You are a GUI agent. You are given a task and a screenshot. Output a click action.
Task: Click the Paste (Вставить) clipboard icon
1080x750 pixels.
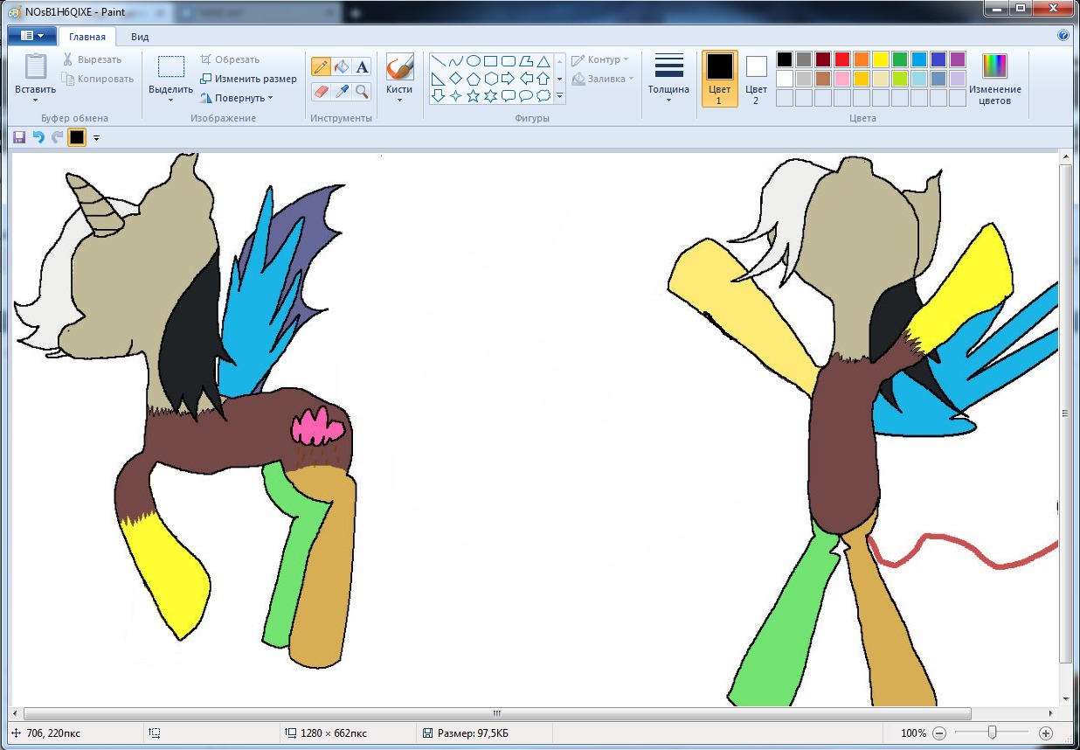pyautogui.click(x=36, y=67)
